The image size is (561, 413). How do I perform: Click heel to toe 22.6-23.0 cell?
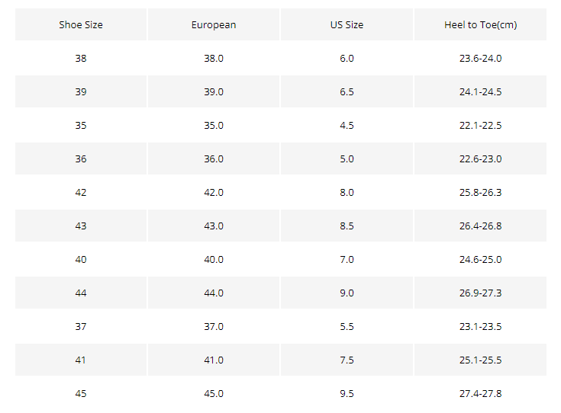click(x=481, y=159)
